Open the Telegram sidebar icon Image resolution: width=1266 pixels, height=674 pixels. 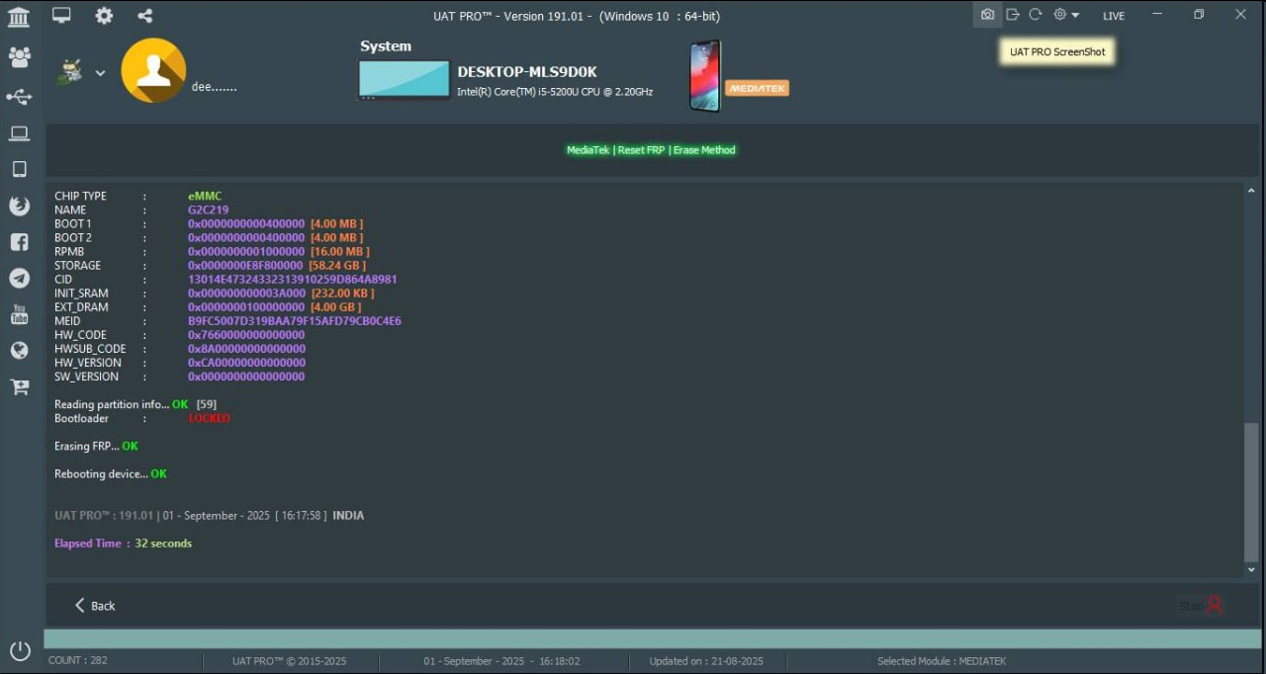pyautogui.click(x=19, y=279)
